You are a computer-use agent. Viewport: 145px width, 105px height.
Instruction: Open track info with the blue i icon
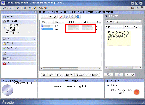point(78,17)
